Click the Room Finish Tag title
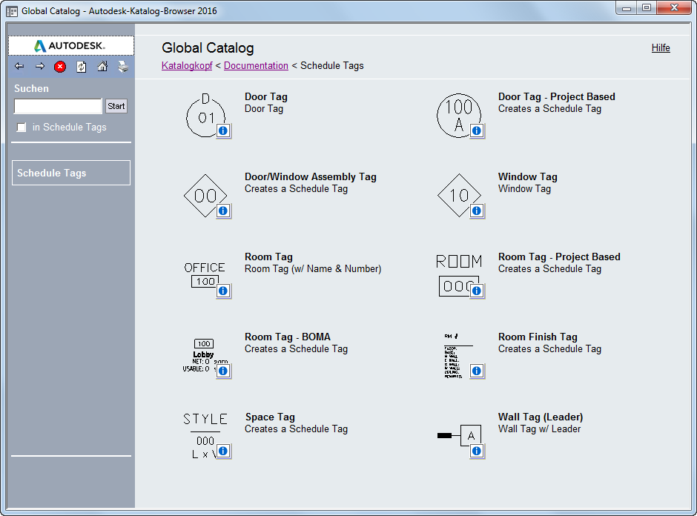 click(538, 337)
